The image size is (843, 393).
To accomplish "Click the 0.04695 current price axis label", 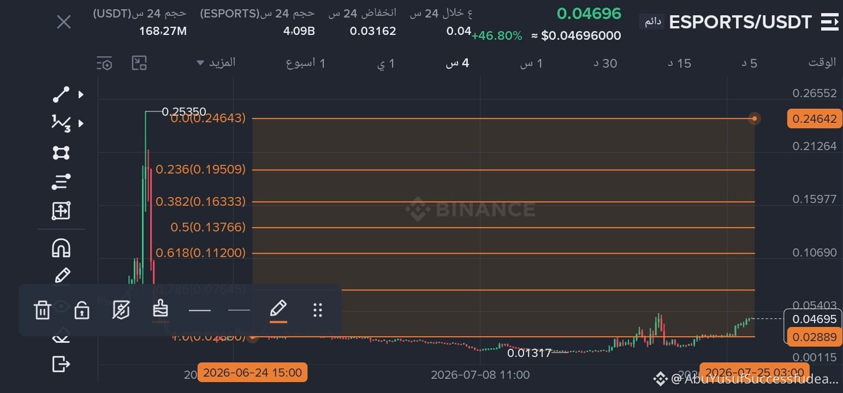I will click(x=814, y=319).
